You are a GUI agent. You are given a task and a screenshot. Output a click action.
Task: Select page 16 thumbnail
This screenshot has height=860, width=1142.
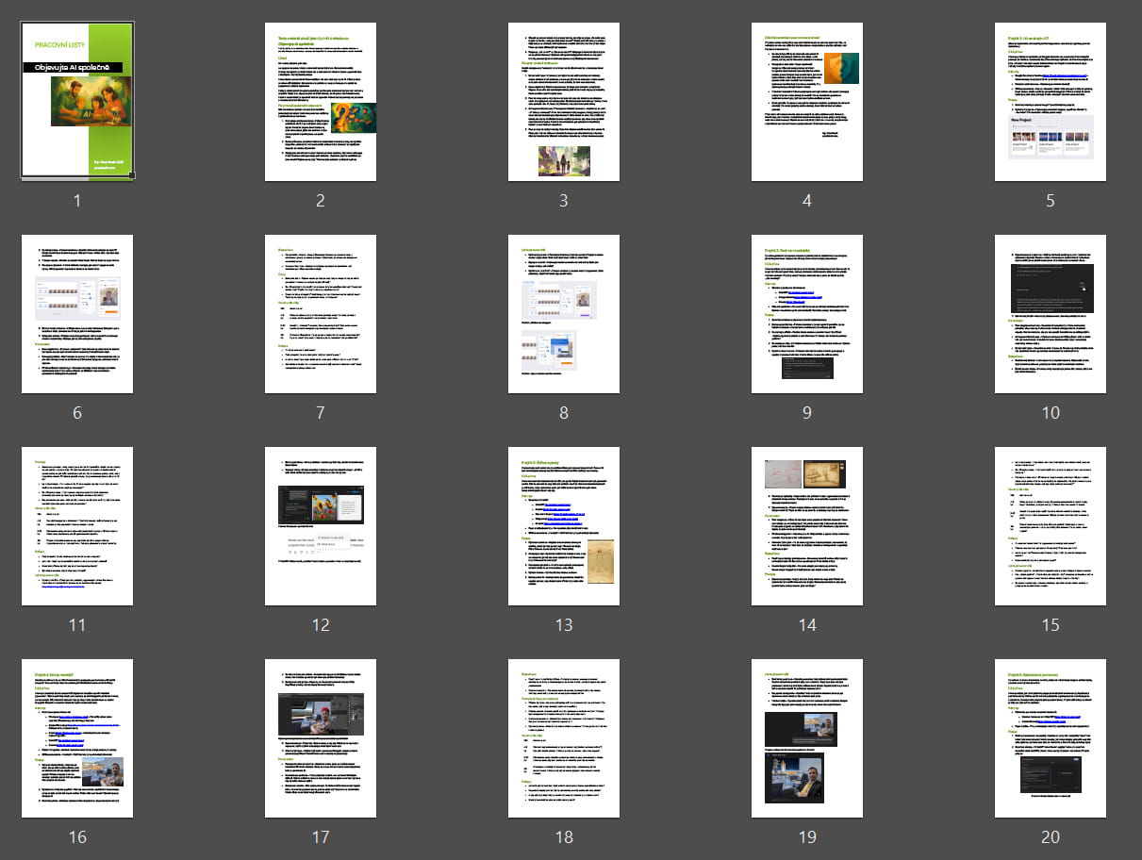[77, 737]
